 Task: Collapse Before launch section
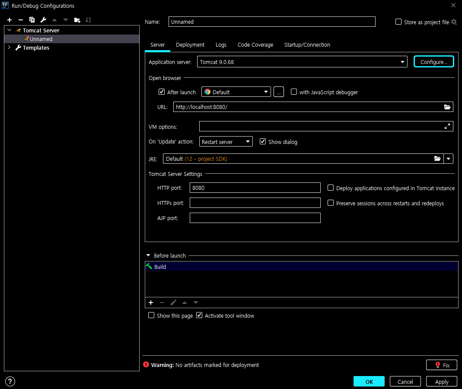pyautogui.click(x=148, y=255)
